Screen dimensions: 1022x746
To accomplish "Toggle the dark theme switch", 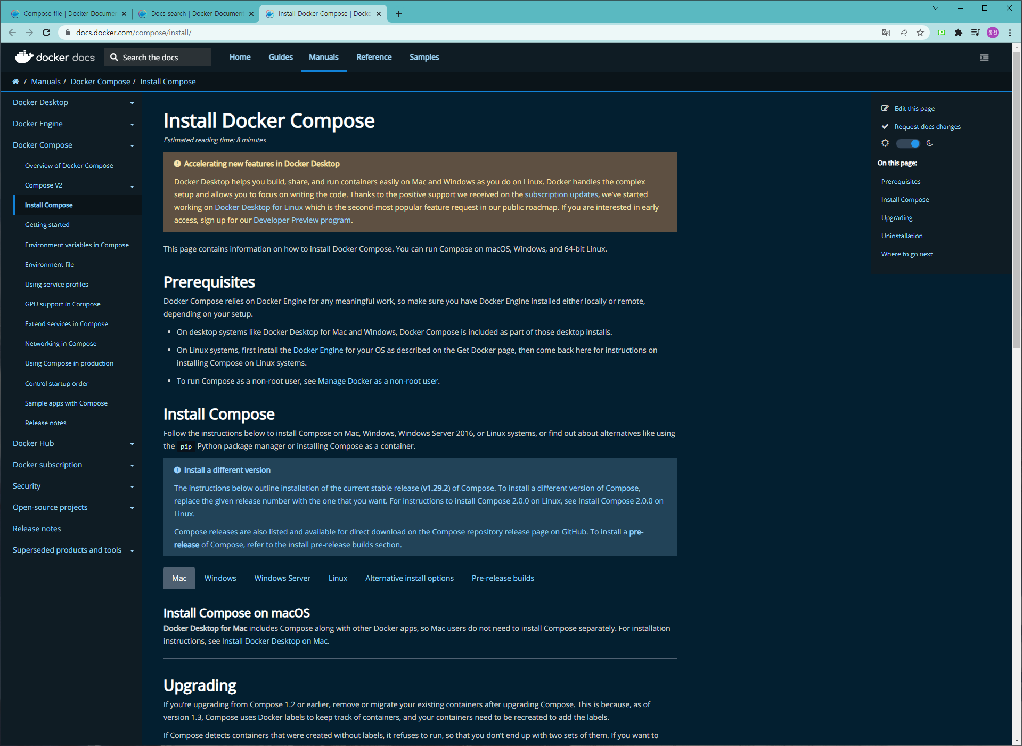I will 907,143.
